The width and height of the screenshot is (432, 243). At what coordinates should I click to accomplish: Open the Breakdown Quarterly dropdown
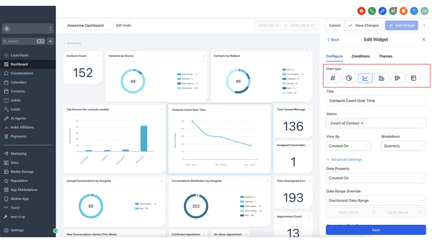coord(403,146)
